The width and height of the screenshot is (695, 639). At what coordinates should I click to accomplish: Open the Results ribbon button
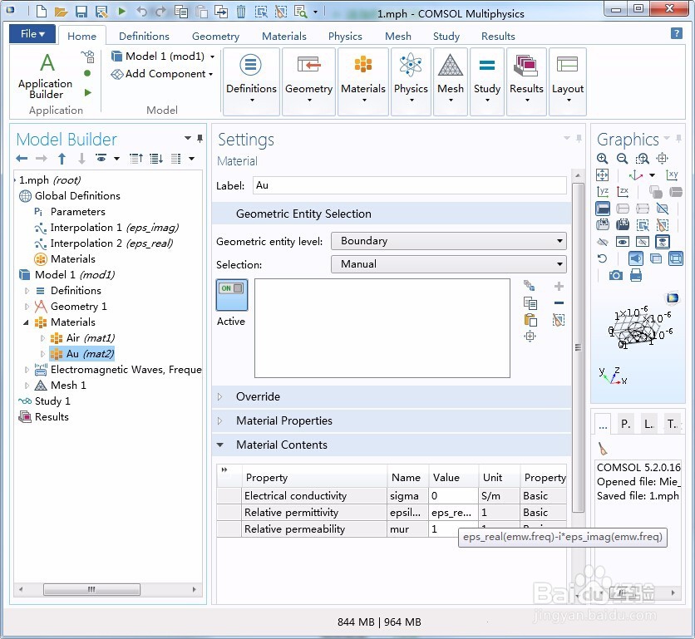[x=526, y=81]
